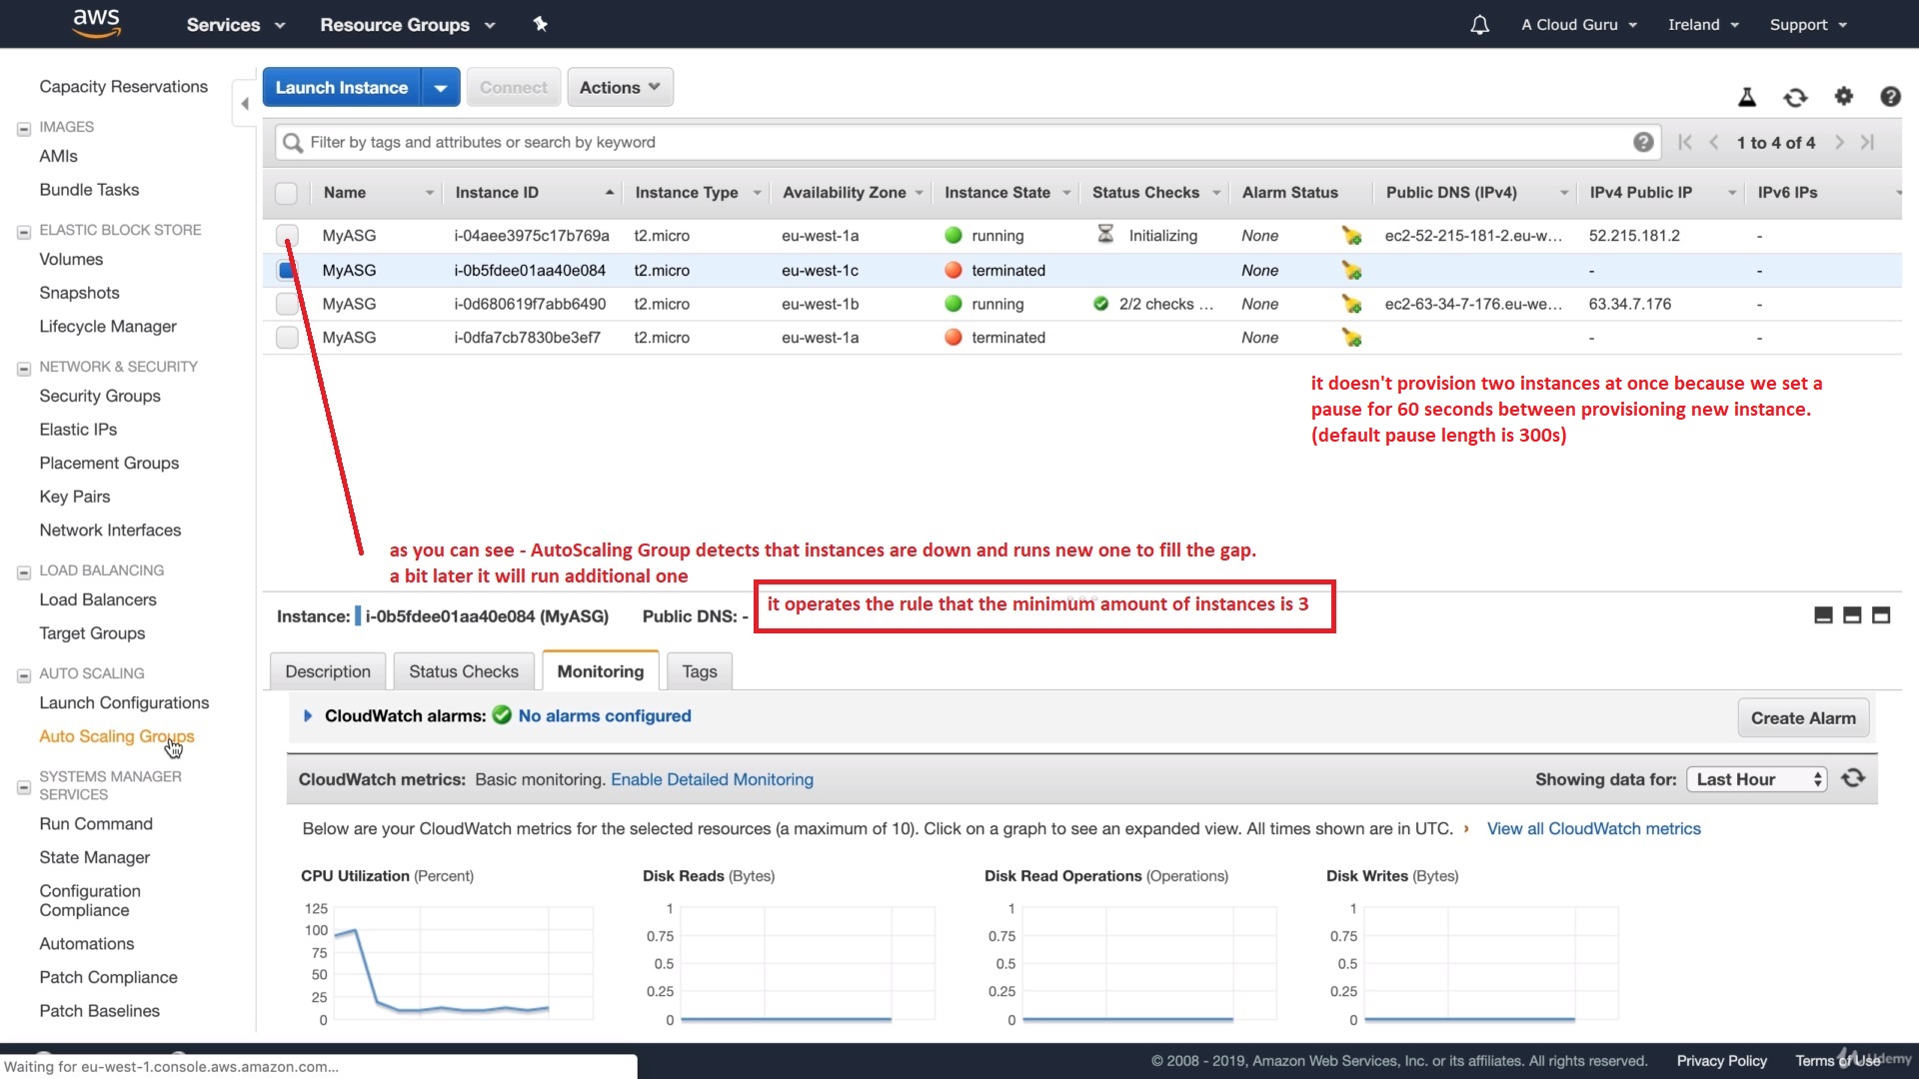
Task: Toggle the select-all instances header checkbox
Action: click(x=287, y=193)
